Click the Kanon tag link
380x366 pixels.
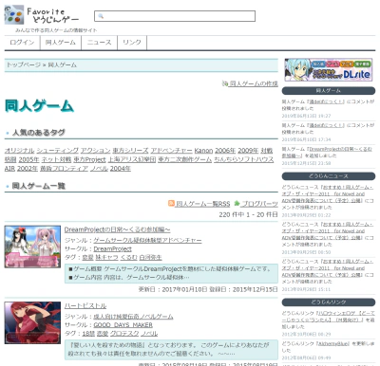point(203,151)
